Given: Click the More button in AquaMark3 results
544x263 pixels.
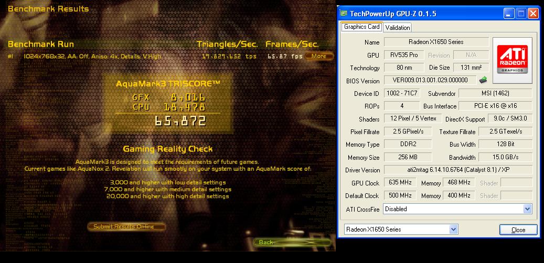Looking at the screenshot, I should [x=319, y=56].
